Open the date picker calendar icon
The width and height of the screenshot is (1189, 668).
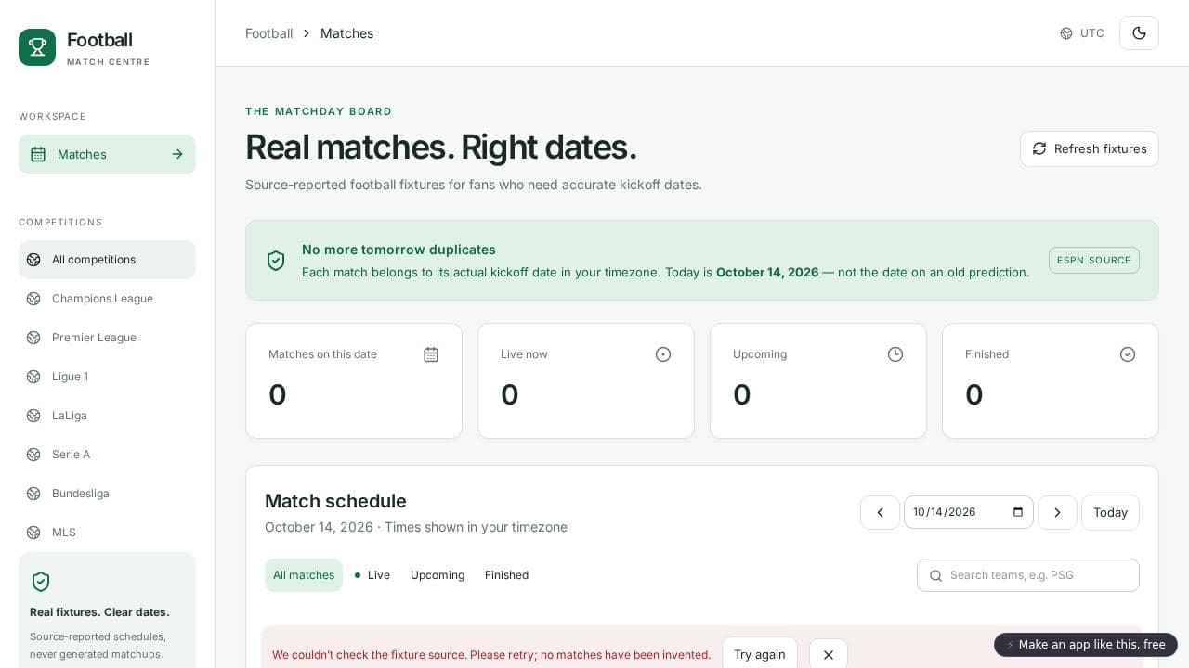(1018, 512)
